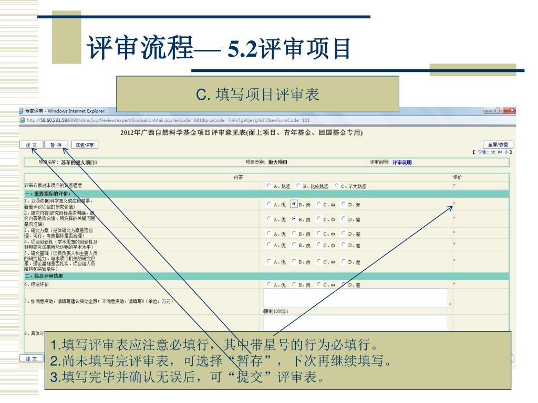Choose A、优 for 立项依据 row
Screen dimensions: 538x403
click(x=269, y=204)
